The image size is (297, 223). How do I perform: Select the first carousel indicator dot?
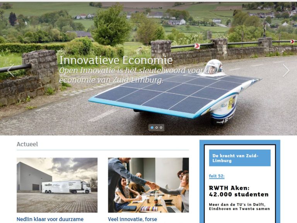click(x=152, y=128)
